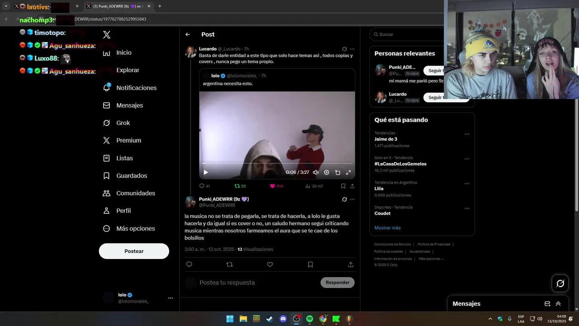Image resolution: width=579 pixels, height=326 pixels.
Task: Click Grok icon on Punki_ADEWRR reply
Action: [x=344, y=199]
